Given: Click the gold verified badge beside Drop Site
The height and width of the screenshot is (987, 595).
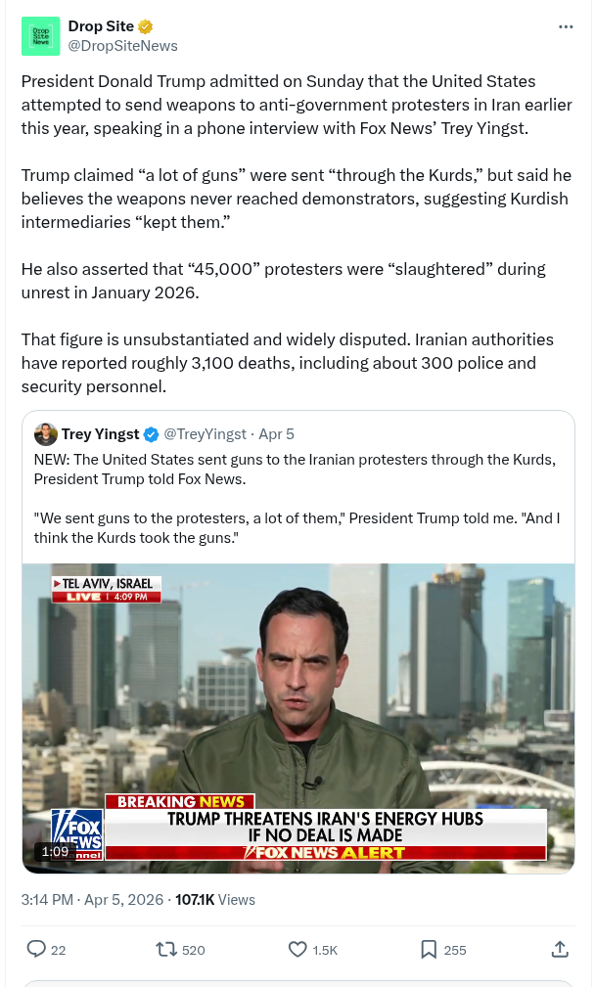Looking at the screenshot, I should click(146, 26).
